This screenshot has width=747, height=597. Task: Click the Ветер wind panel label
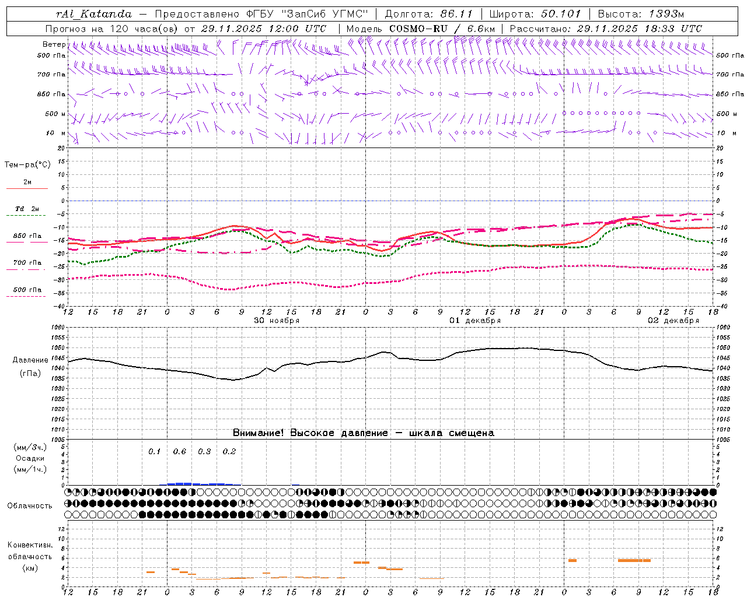[x=54, y=44]
